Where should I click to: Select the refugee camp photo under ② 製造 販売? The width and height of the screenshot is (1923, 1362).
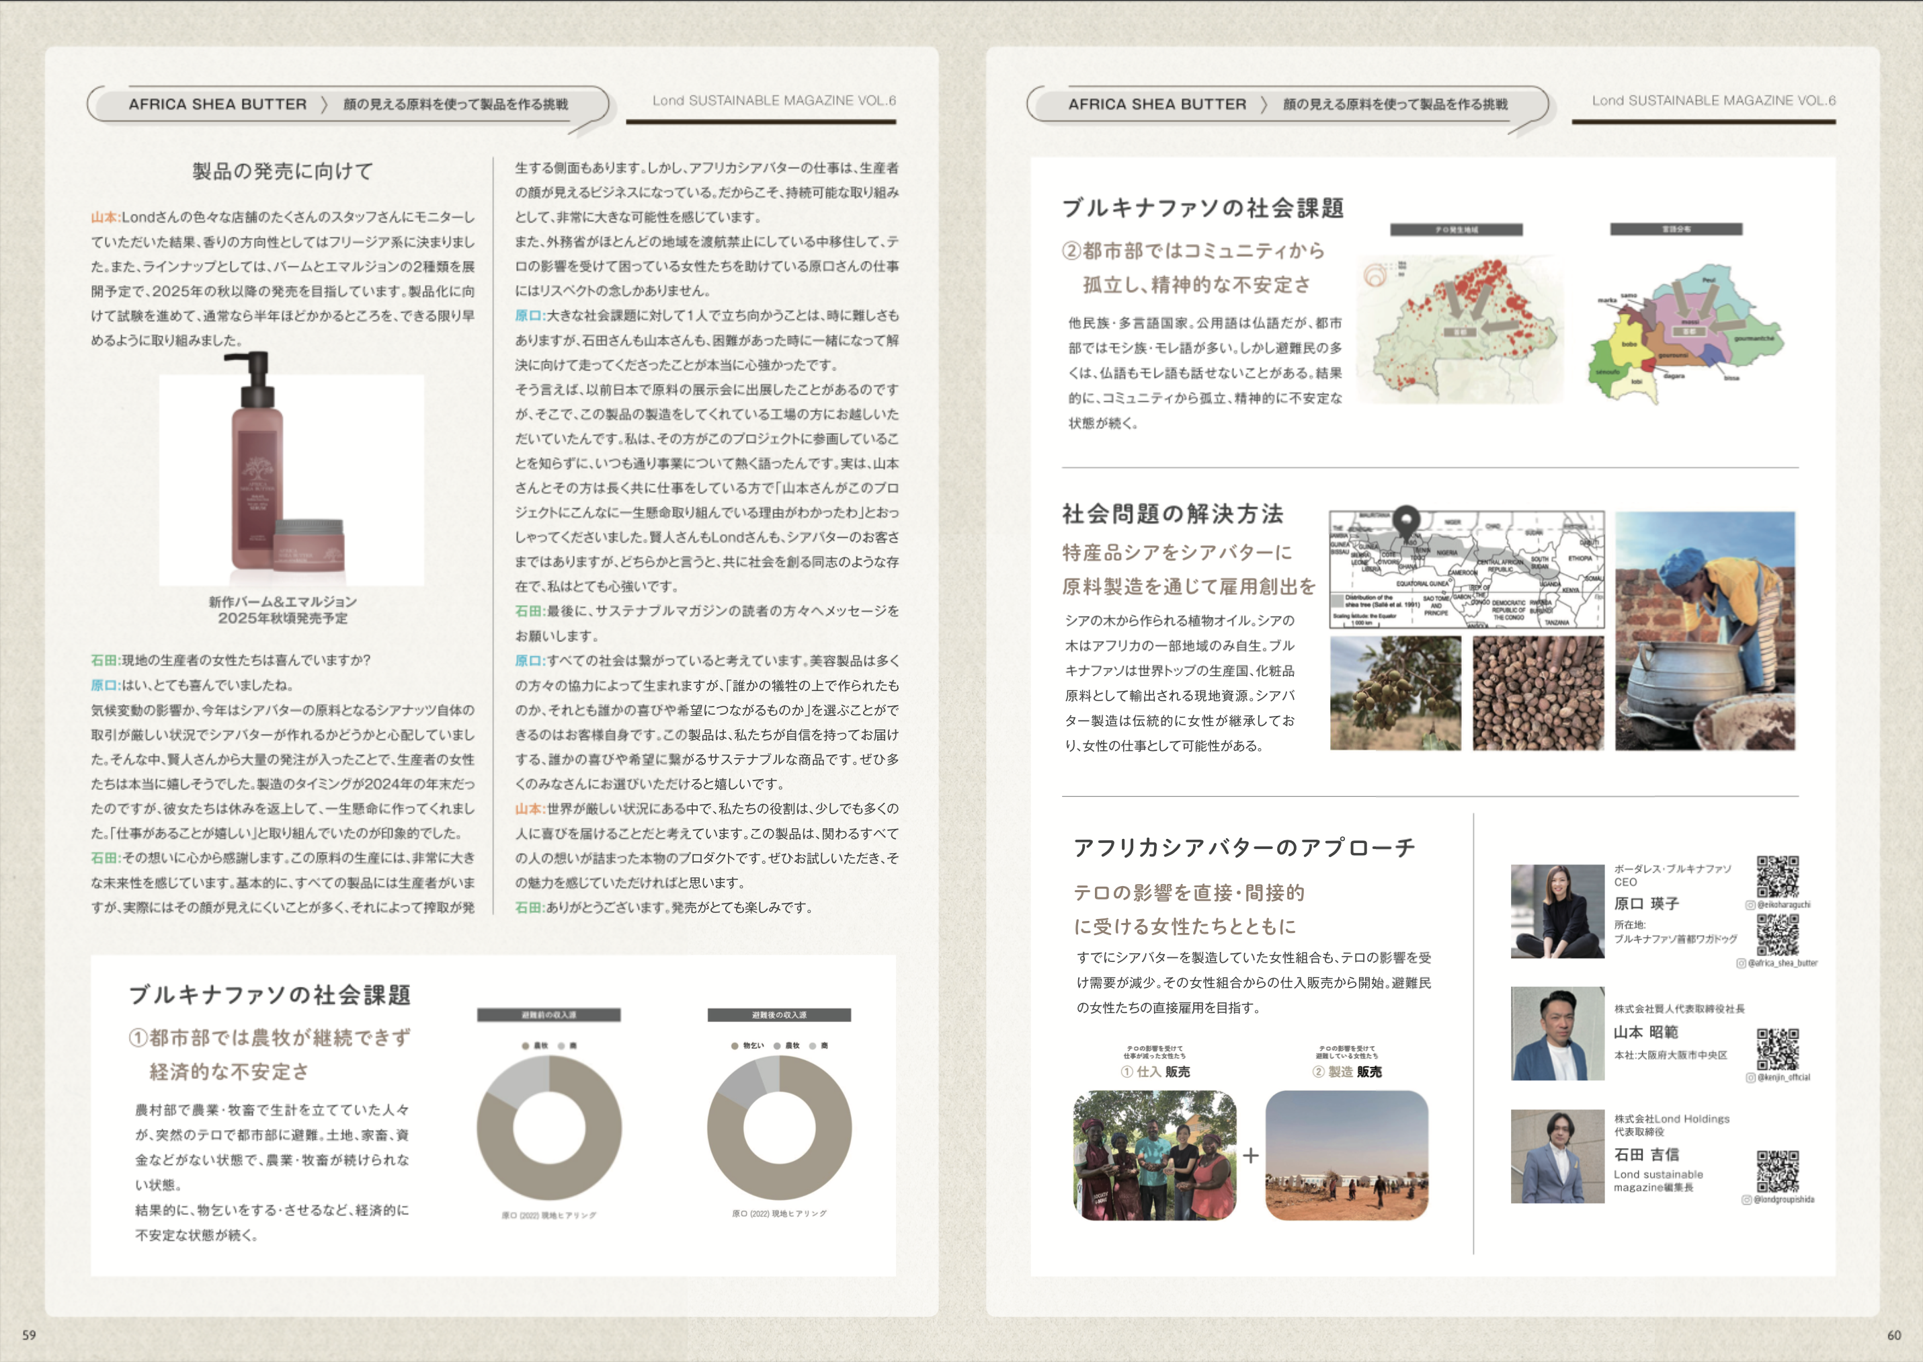coord(1347,1156)
